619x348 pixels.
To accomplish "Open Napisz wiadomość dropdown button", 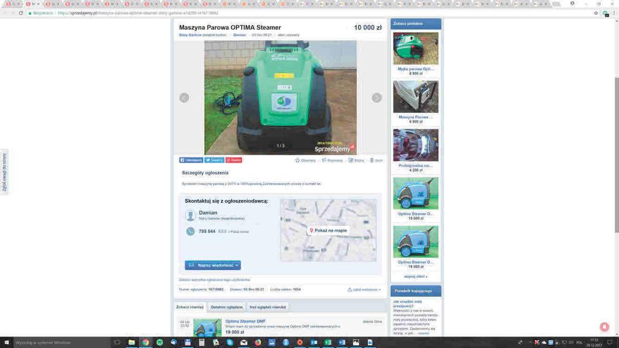I will (x=213, y=265).
